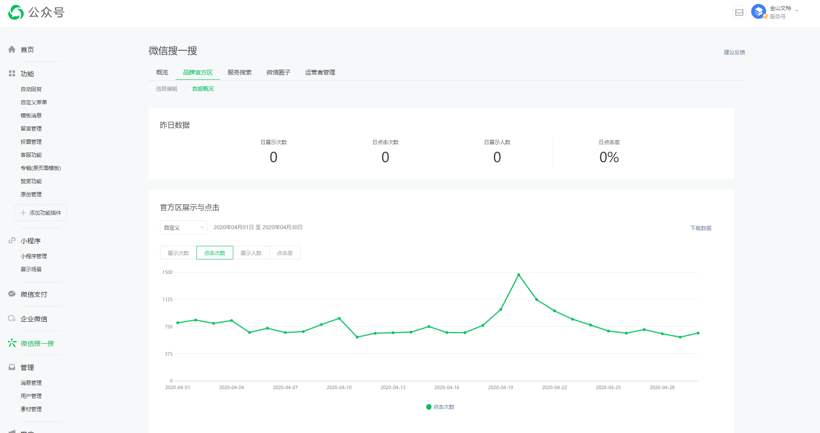Click the 微信搜一搜 star icon

coord(12,343)
